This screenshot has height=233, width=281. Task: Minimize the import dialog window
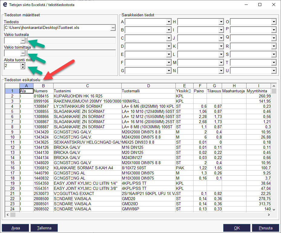point(246,5)
